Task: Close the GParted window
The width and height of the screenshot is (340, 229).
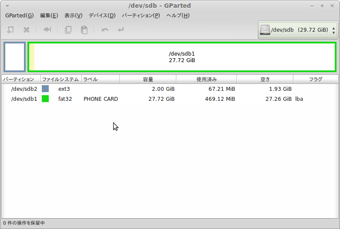Action: tap(332, 6)
